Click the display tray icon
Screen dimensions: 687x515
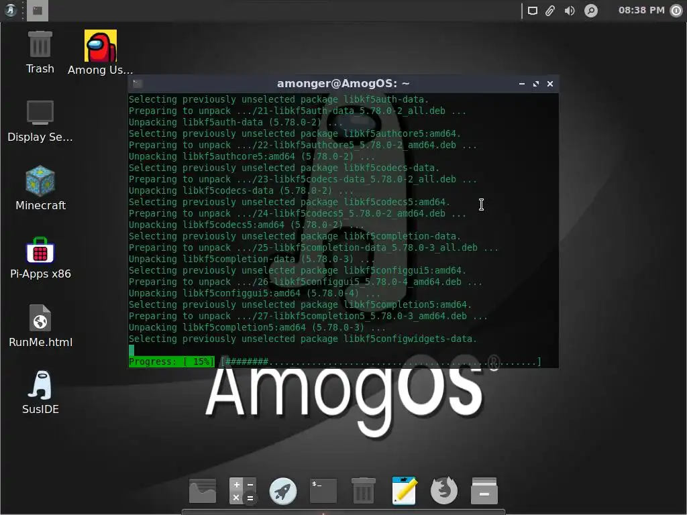point(532,11)
